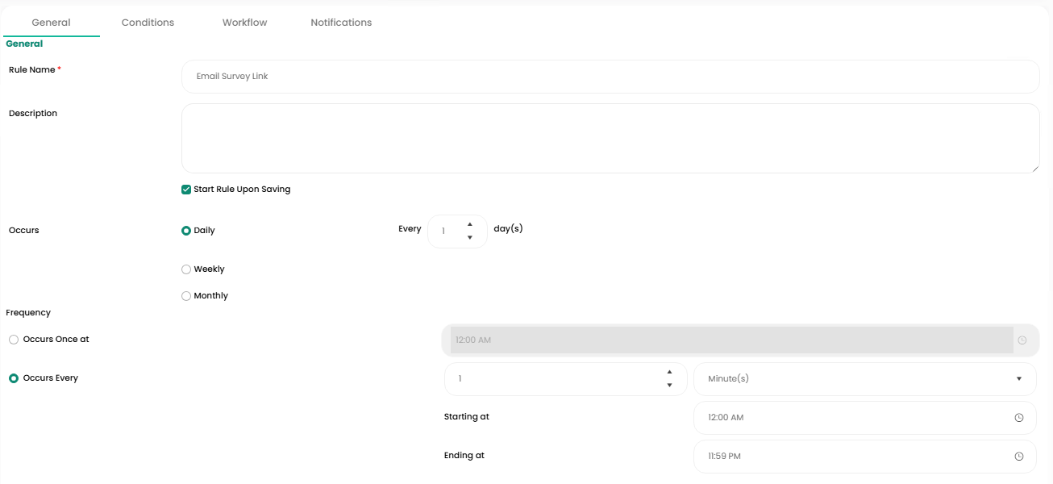The image size is (1053, 484).
Task: Click clock icon in Starting at field
Action: pos(1019,418)
